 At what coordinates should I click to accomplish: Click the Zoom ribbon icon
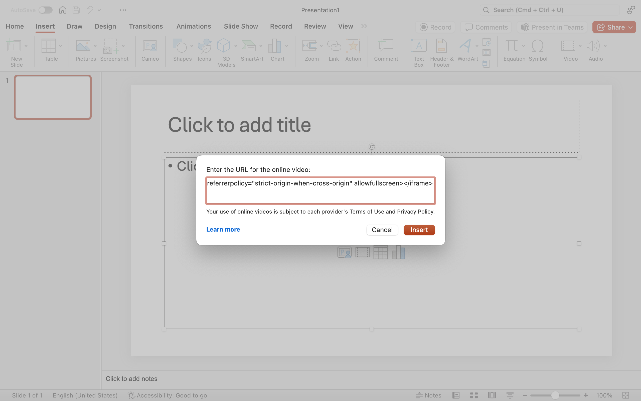[x=310, y=46]
